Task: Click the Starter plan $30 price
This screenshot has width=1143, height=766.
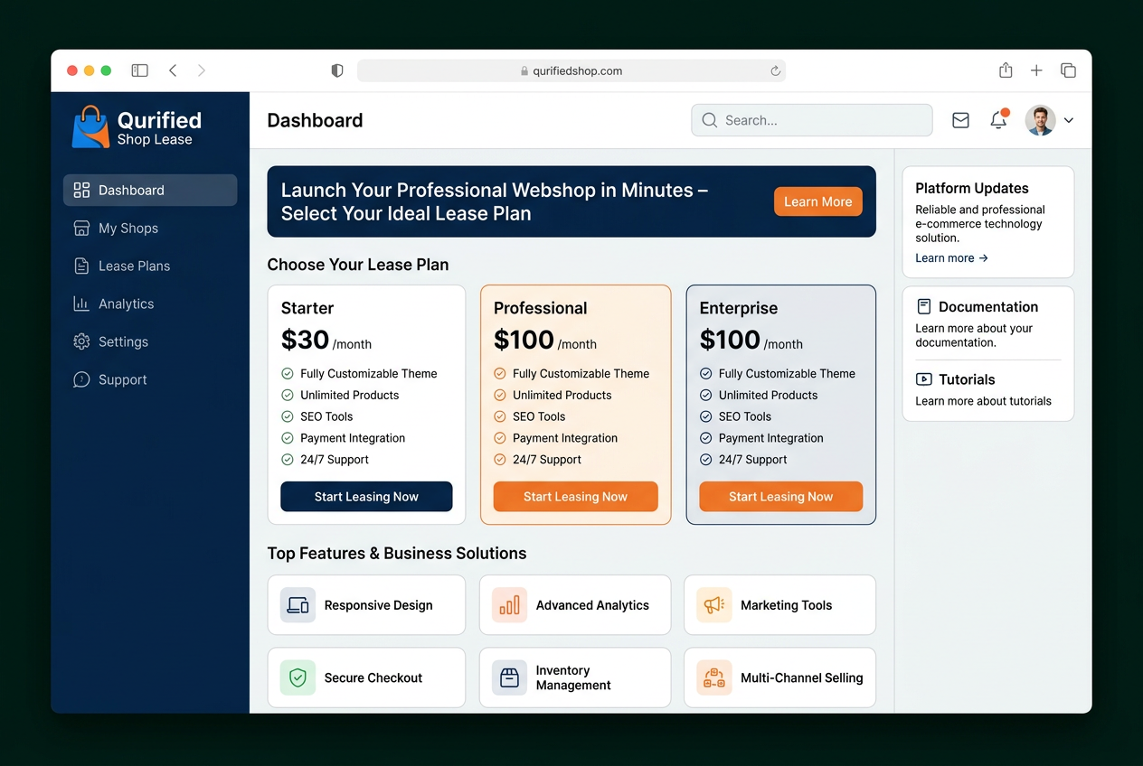Action: [x=306, y=340]
